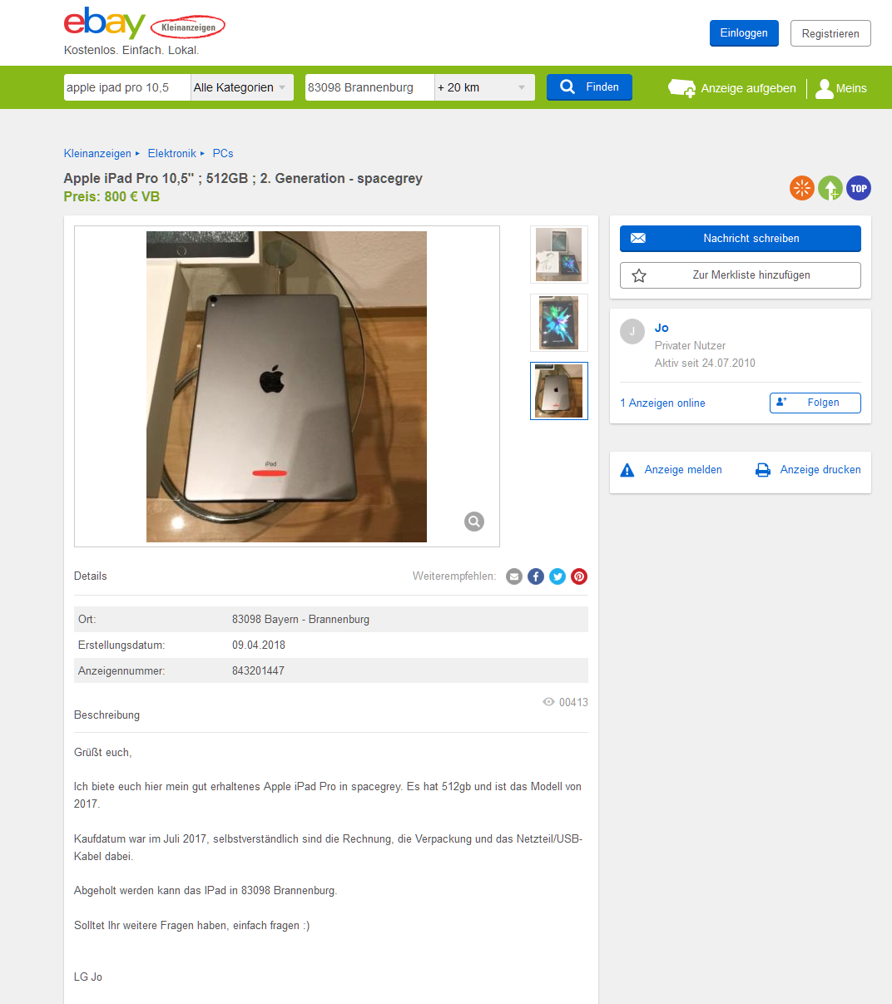The height and width of the screenshot is (1004, 892).
Task: Expand the + 20 km radius dropdown
Action: click(x=484, y=87)
